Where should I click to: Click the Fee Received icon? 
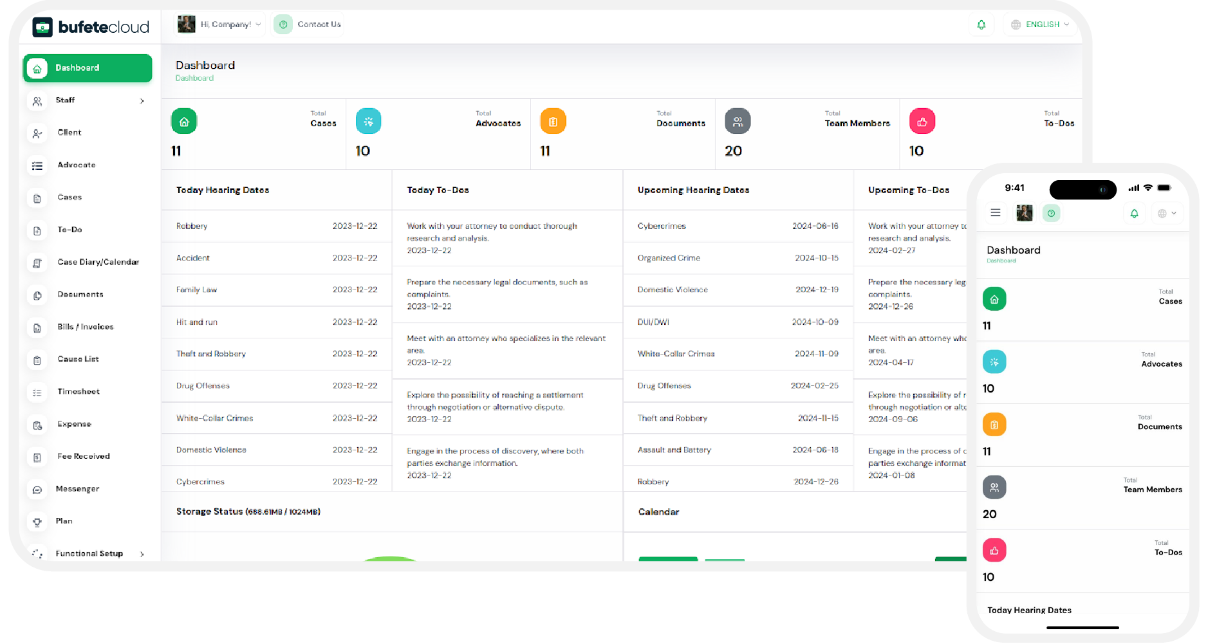37,457
